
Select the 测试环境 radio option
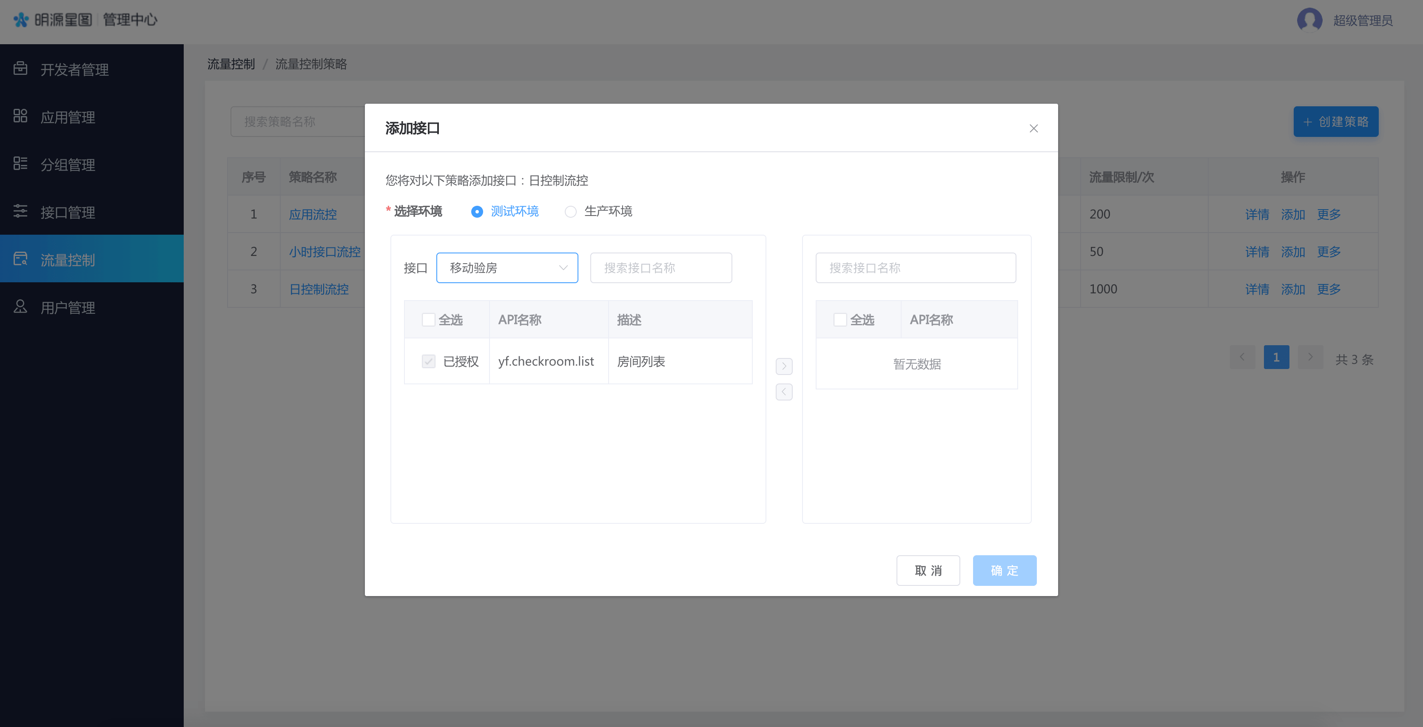click(477, 212)
